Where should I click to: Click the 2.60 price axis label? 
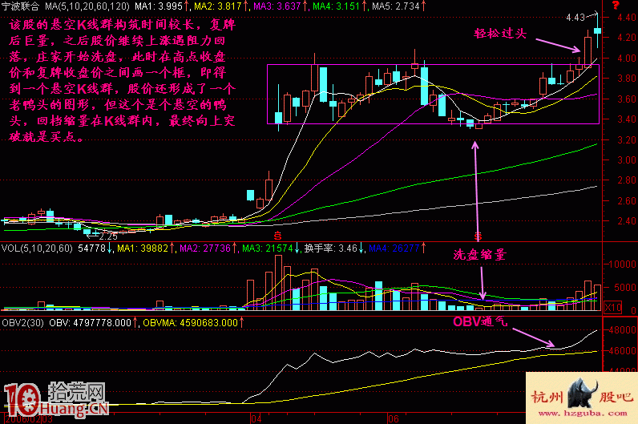[x=626, y=200]
